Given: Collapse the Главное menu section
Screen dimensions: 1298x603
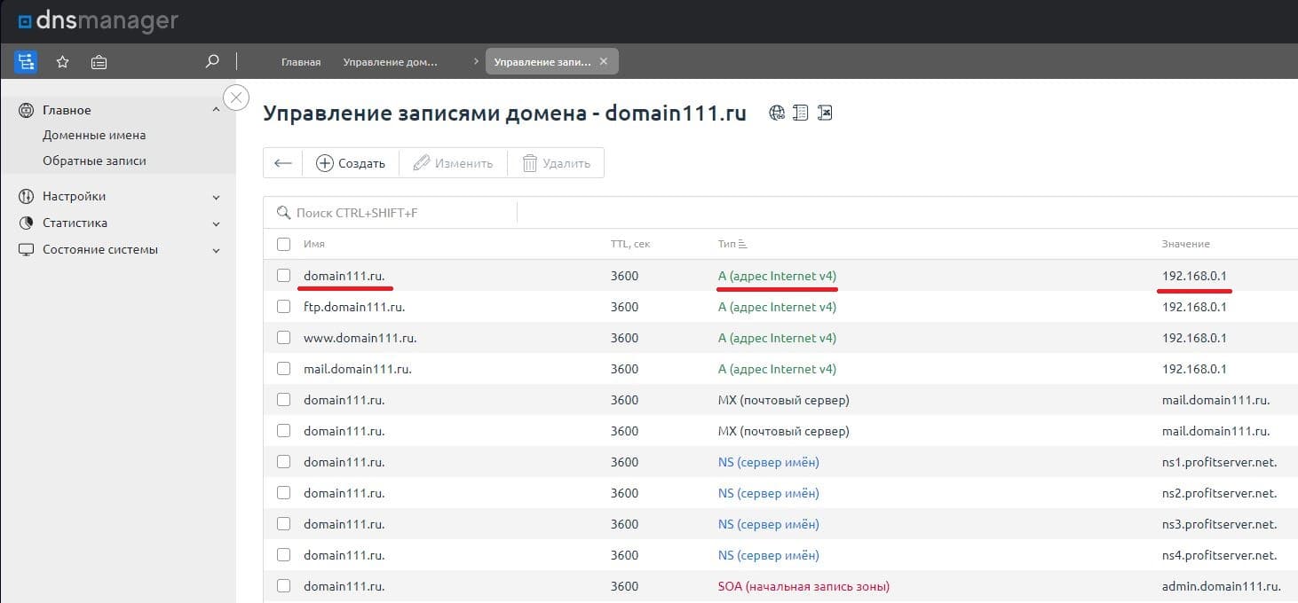Looking at the screenshot, I should point(216,110).
